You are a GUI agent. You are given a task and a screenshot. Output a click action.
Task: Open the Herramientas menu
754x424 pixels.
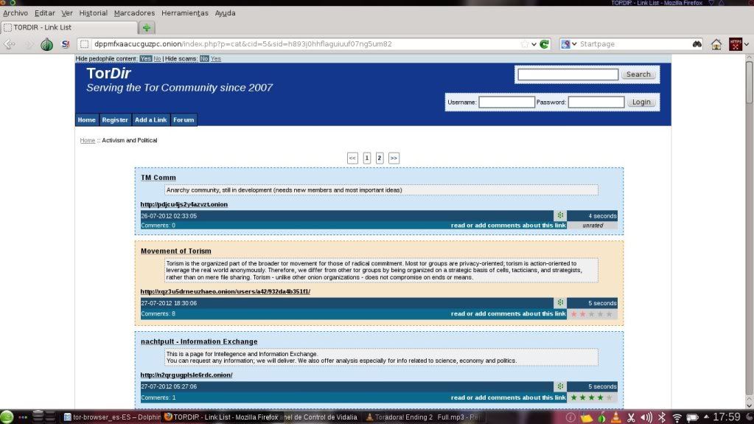185,13
